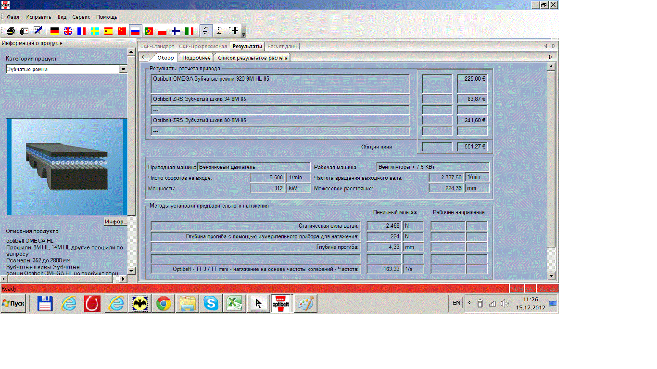Click the Зубчатый шкив 80-8M-85 row

point(280,120)
